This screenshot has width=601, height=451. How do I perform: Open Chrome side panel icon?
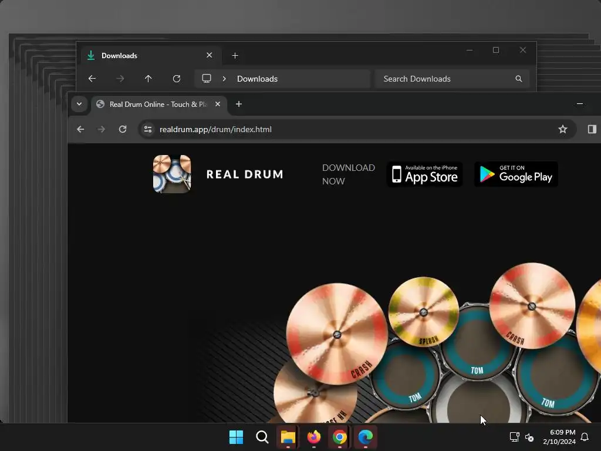592,129
